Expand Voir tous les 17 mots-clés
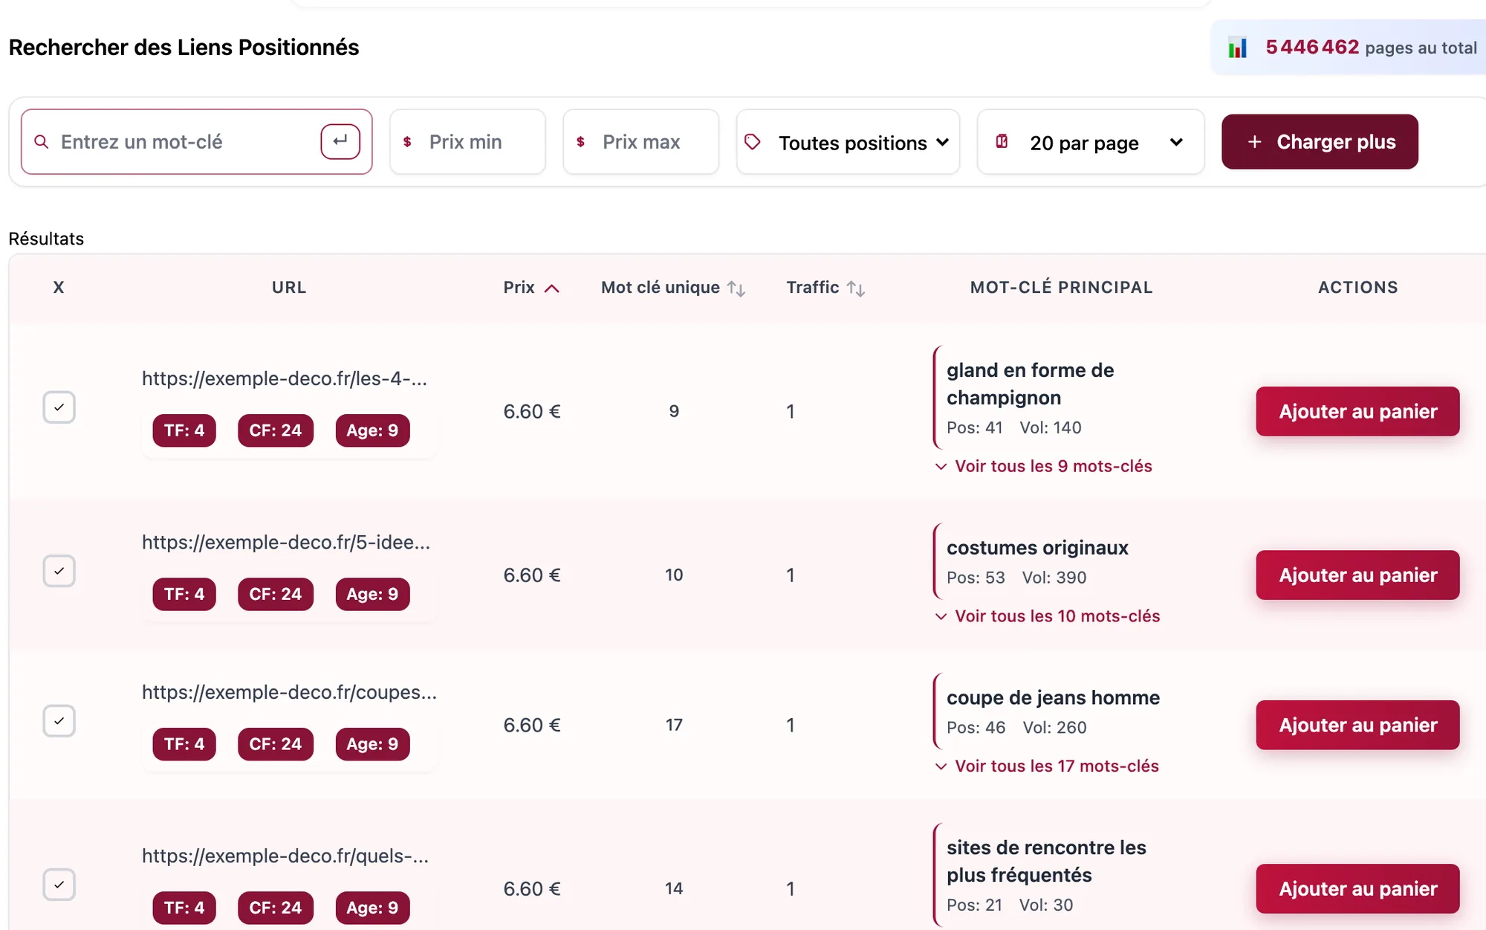Viewport: 1486px width, 930px height. point(1047,766)
